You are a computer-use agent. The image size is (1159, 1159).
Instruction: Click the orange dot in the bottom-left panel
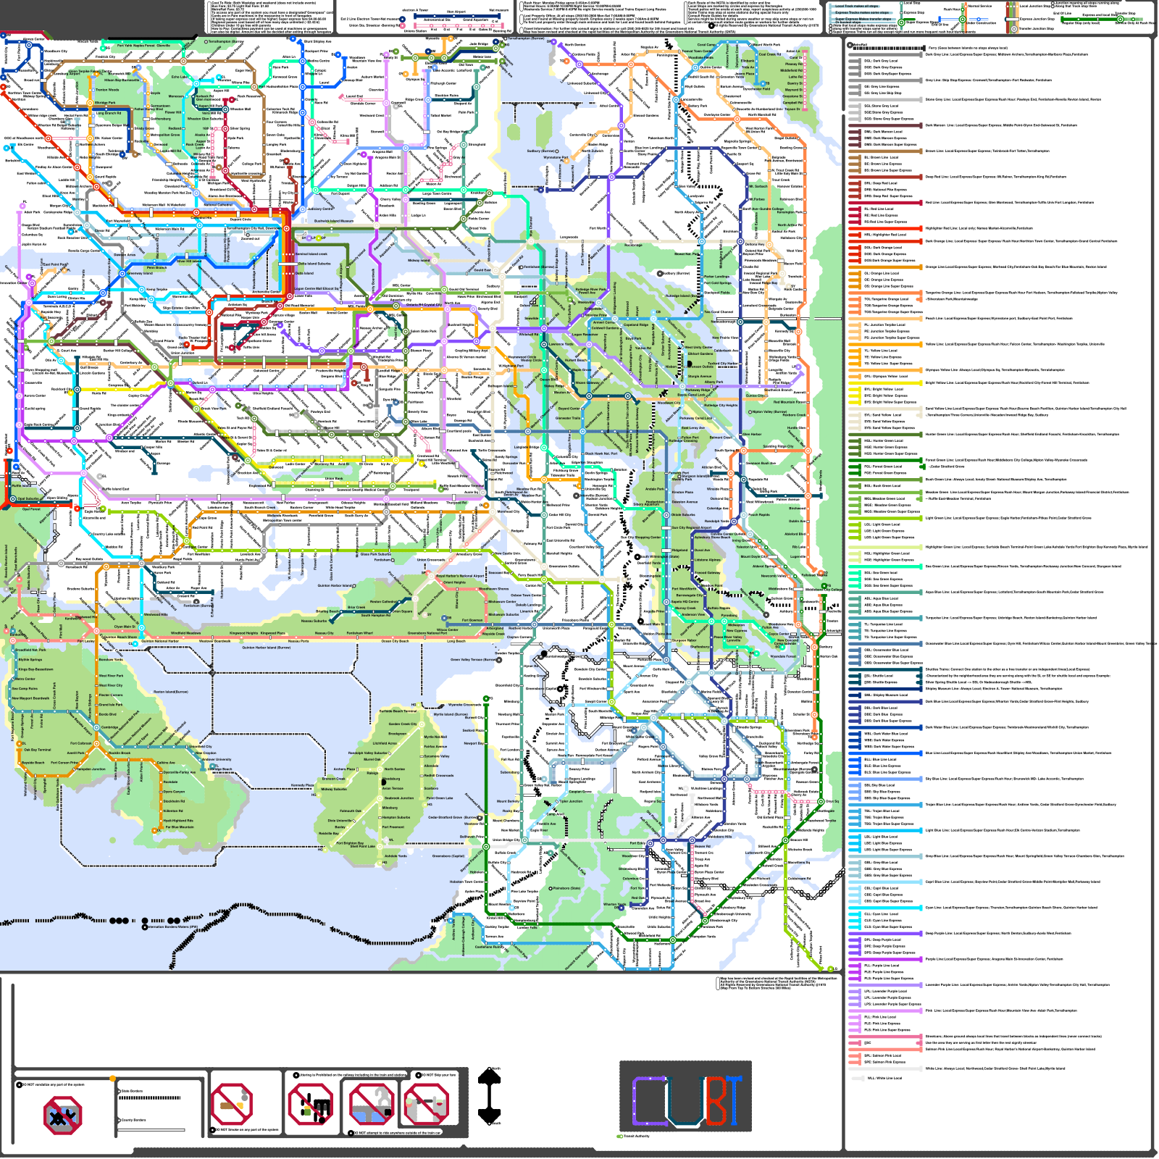coord(112,1079)
